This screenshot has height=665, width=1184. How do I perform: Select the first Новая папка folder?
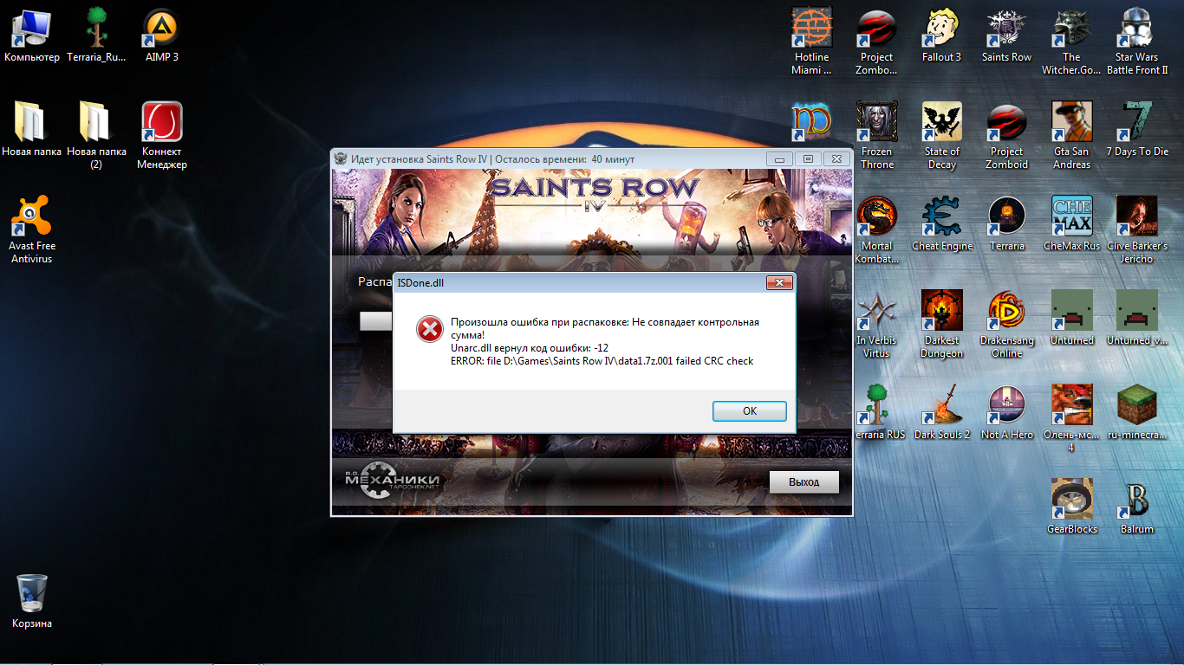tap(32, 130)
